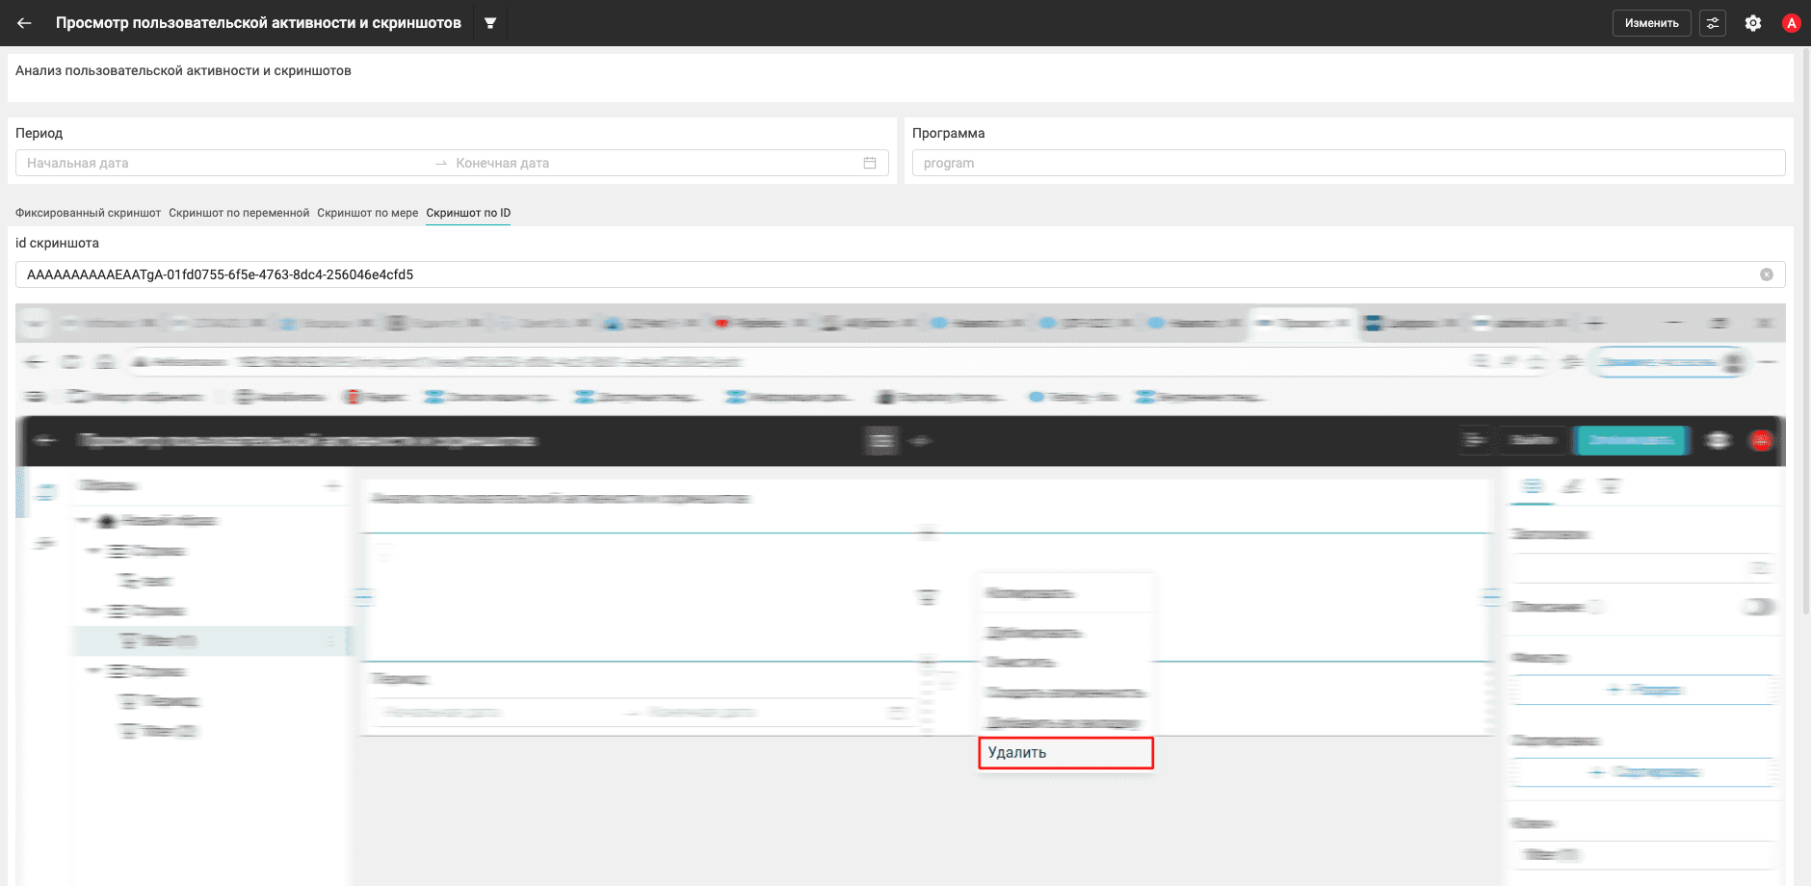This screenshot has width=1811, height=886.
Task: Select the Скриншот по ID tab
Action: 468,213
